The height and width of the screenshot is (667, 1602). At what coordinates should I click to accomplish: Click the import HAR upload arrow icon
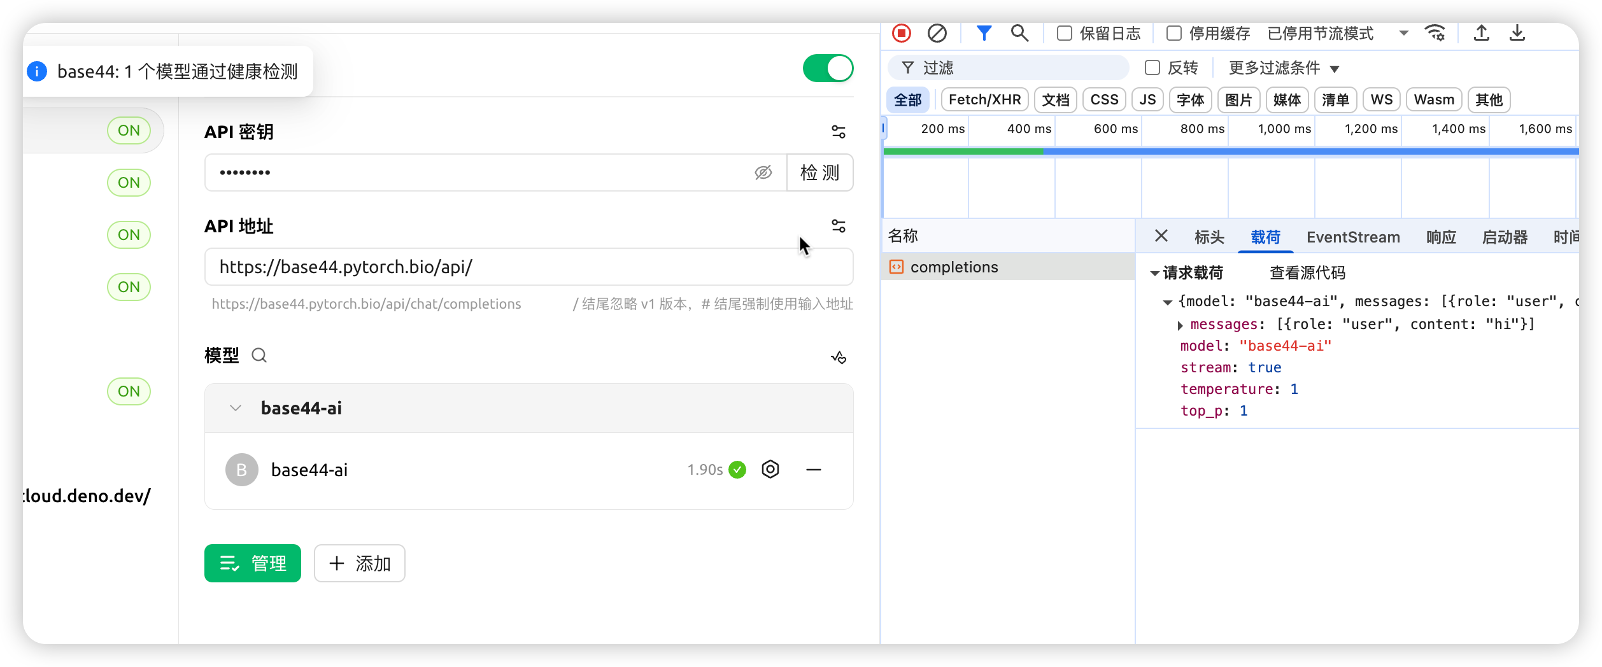pyautogui.click(x=1482, y=33)
